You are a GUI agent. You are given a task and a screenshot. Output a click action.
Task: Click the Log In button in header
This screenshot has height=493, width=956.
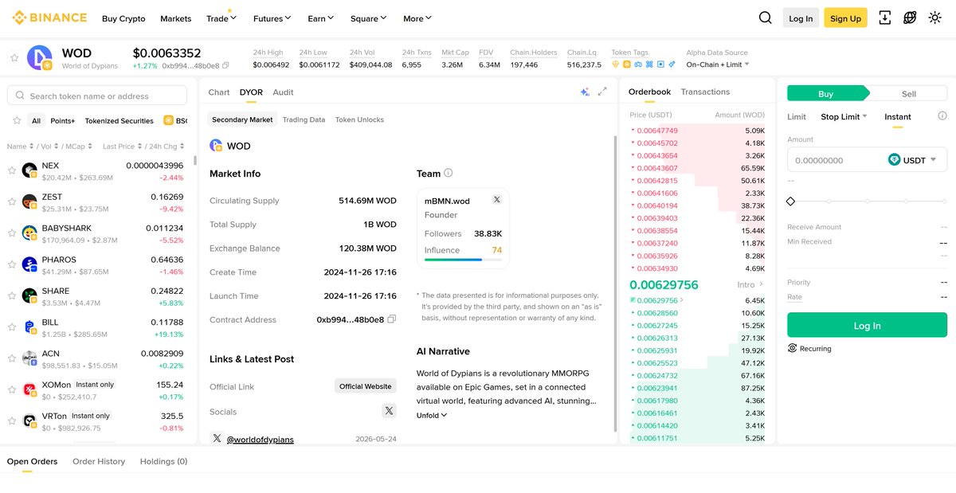tap(801, 18)
